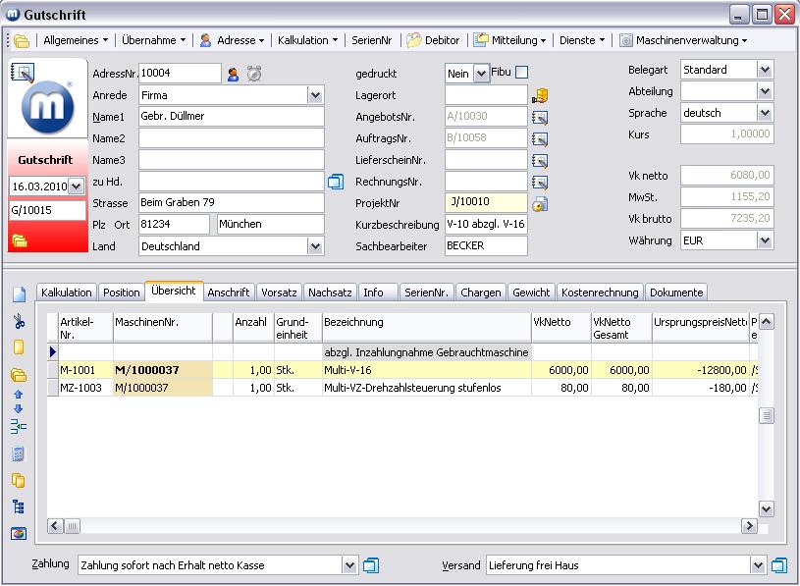Click the calculator icon in left sidebar
Viewport: 800px width, 586px height.
[19, 453]
